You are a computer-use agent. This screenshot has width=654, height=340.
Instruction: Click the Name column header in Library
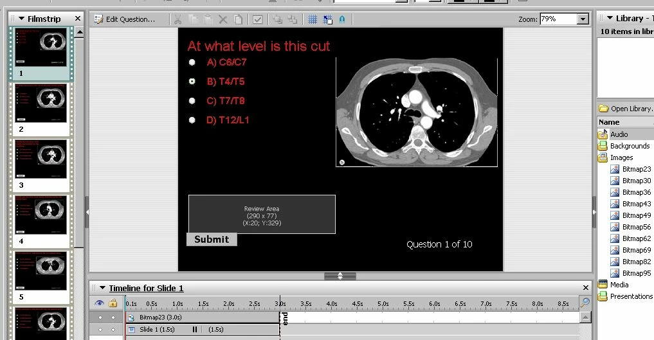pyautogui.click(x=609, y=122)
